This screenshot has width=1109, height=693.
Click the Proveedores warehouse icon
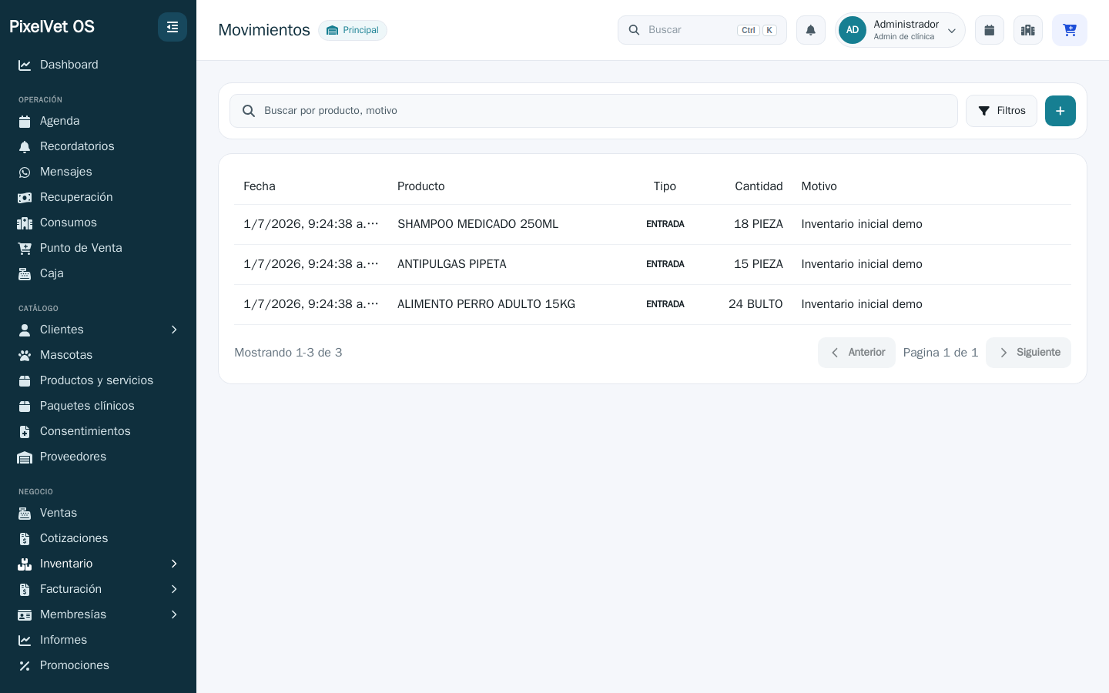pos(25,457)
